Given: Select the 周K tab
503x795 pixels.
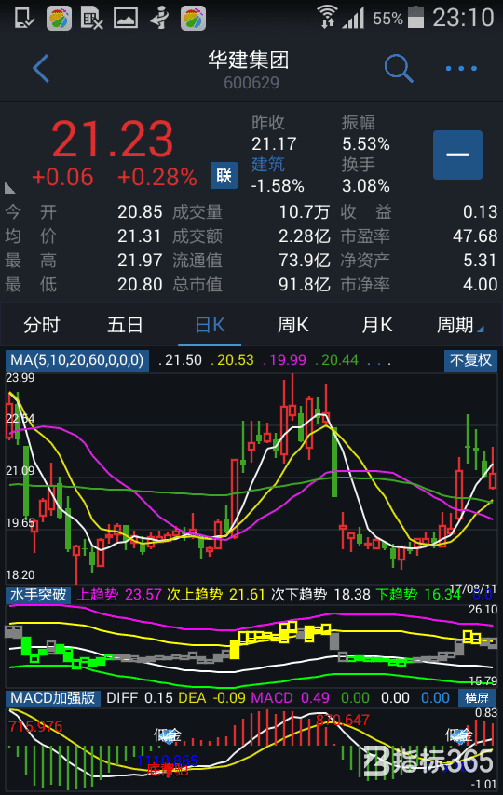Looking at the screenshot, I should [292, 325].
